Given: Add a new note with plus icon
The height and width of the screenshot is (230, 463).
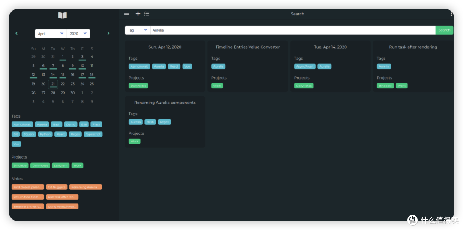Looking at the screenshot, I should [138, 14].
